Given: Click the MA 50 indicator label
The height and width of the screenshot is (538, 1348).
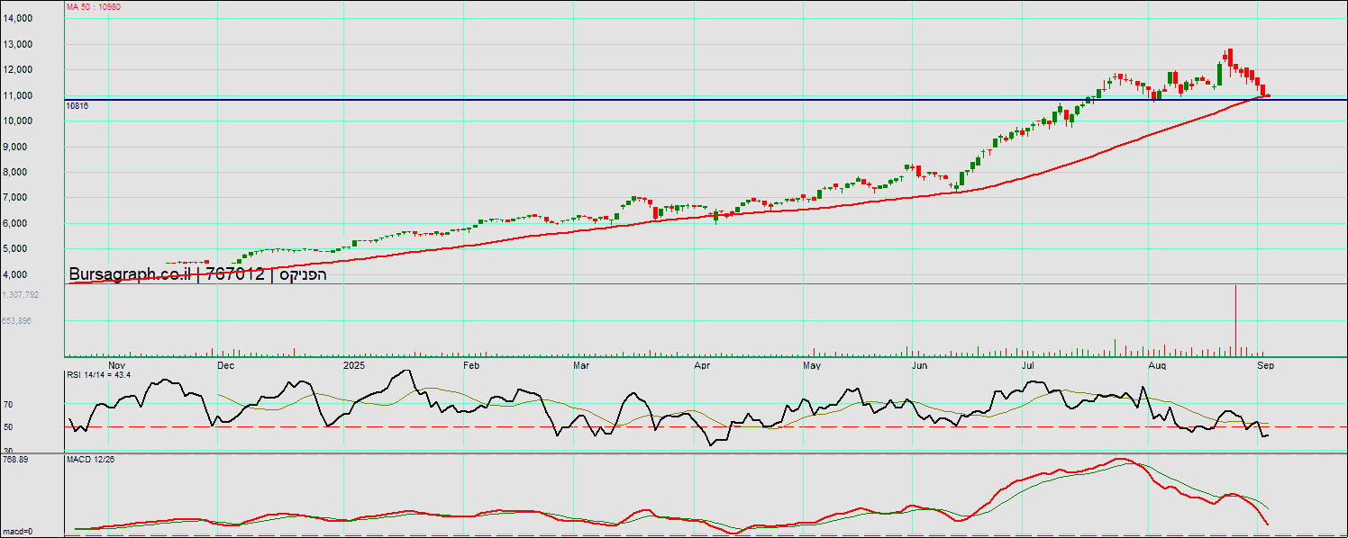Looking at the screenshot, I should 94,6.
